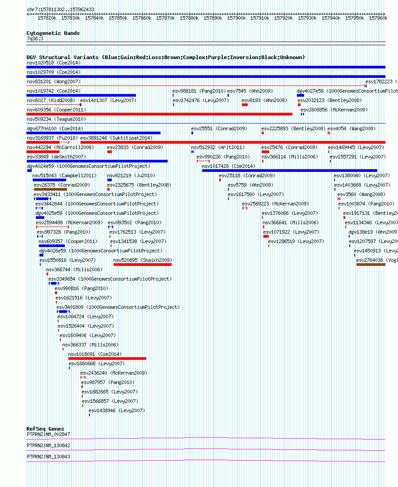Screen dimensions: 398x487
Task: Click esv988181 (Pang2010) label
Action: 199,91
